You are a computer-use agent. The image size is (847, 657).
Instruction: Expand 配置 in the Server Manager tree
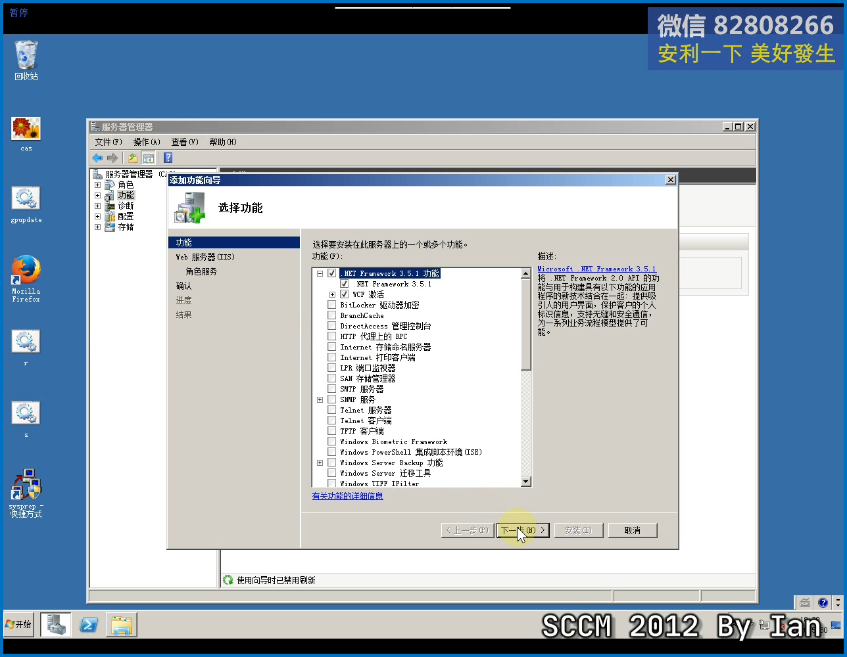[x=97, y=216]
